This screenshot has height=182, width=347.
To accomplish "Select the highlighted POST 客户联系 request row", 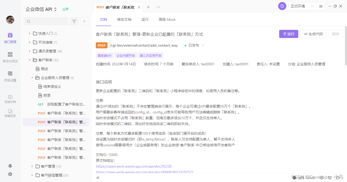I will (x=56, y=122).
